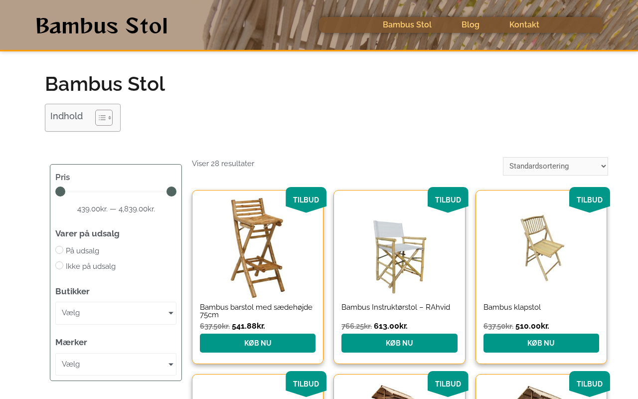Expand the Butikker Vælg dropdown

coord(116,313)
